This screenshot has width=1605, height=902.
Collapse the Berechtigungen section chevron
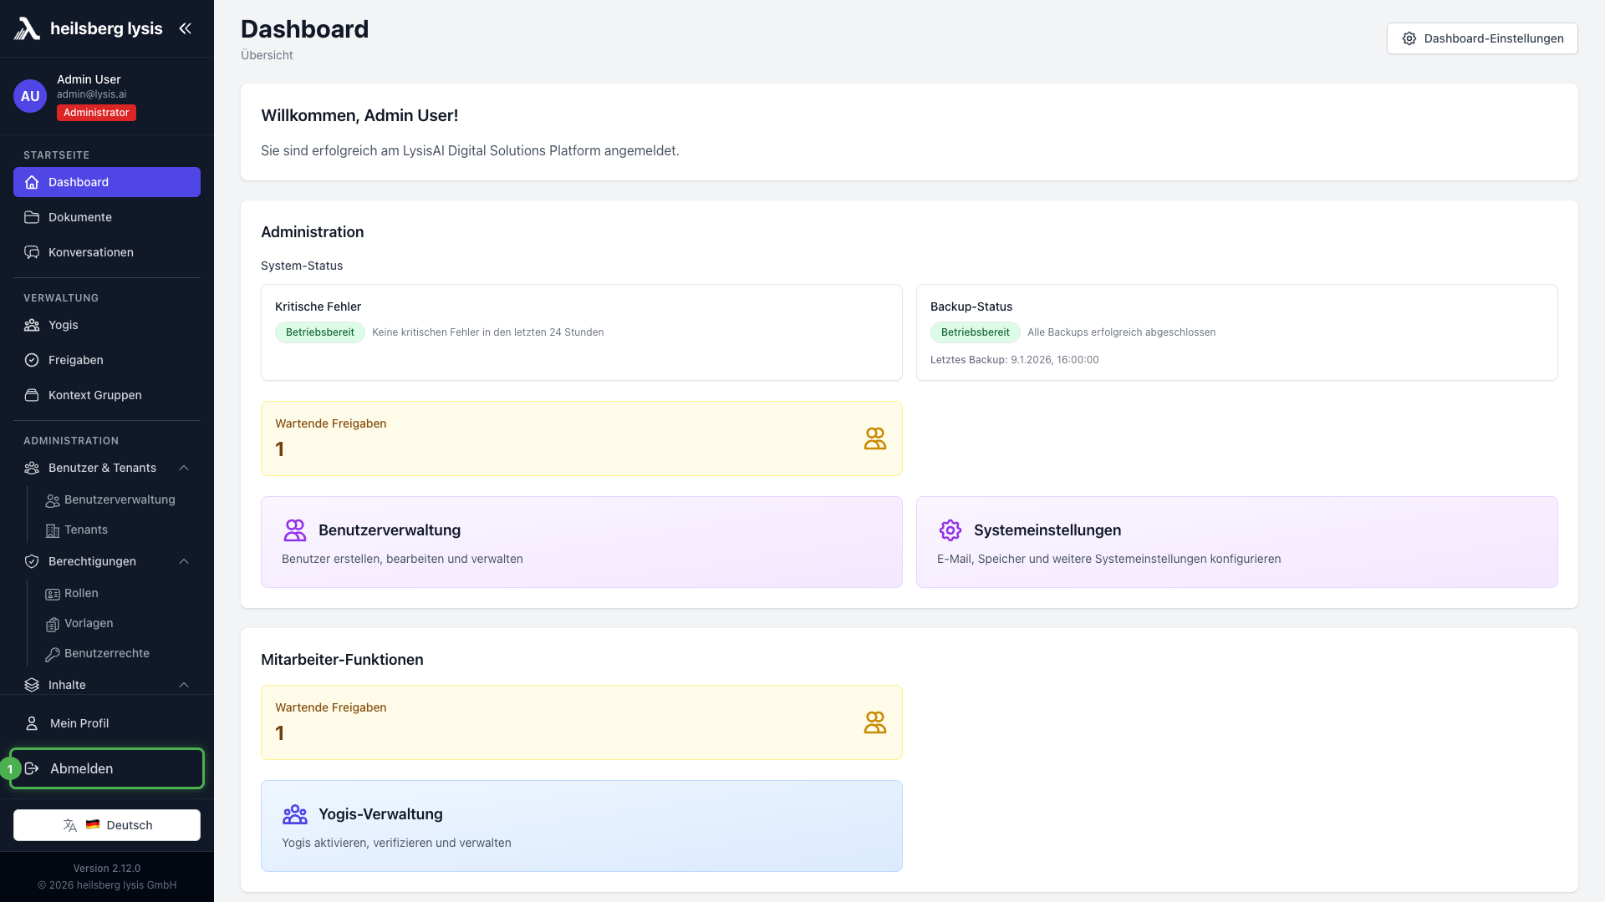tap(184, 561)
